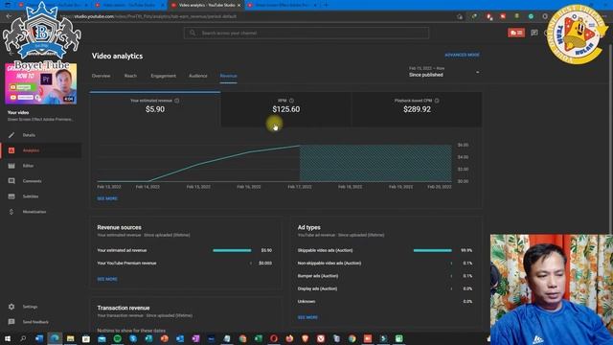This screenshot has height=345, width=613.
Task: Click the ADVANCED MODE link
Action: point(462,55)
